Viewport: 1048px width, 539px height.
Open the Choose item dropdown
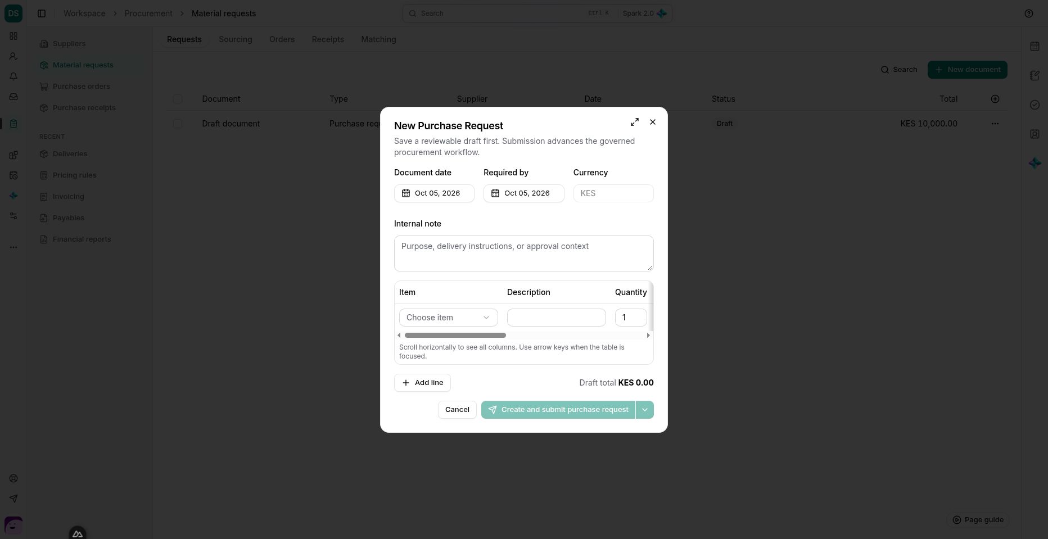click(449, 318)
